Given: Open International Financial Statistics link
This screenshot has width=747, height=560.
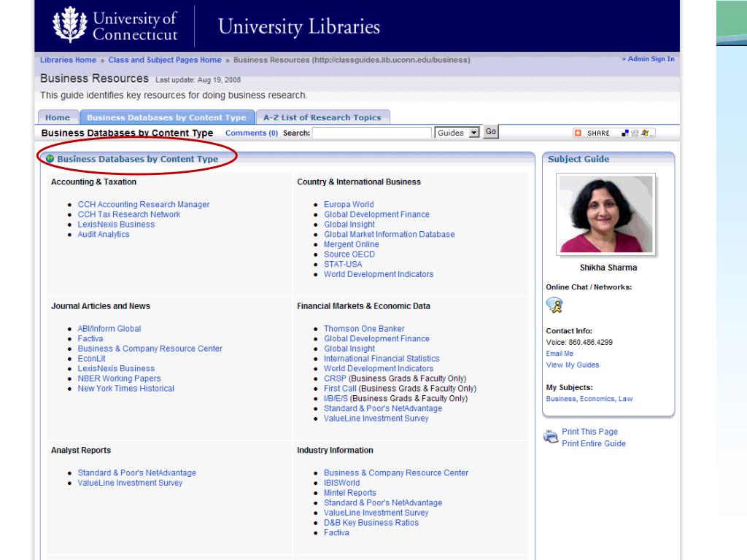Looking at the screenshot, I should (x=382, y=359).
